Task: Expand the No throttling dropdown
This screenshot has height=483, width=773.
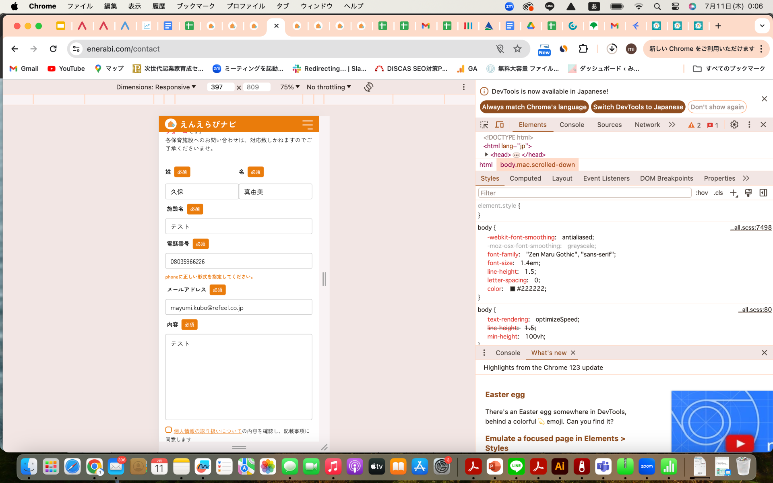Action: [329, 86]
